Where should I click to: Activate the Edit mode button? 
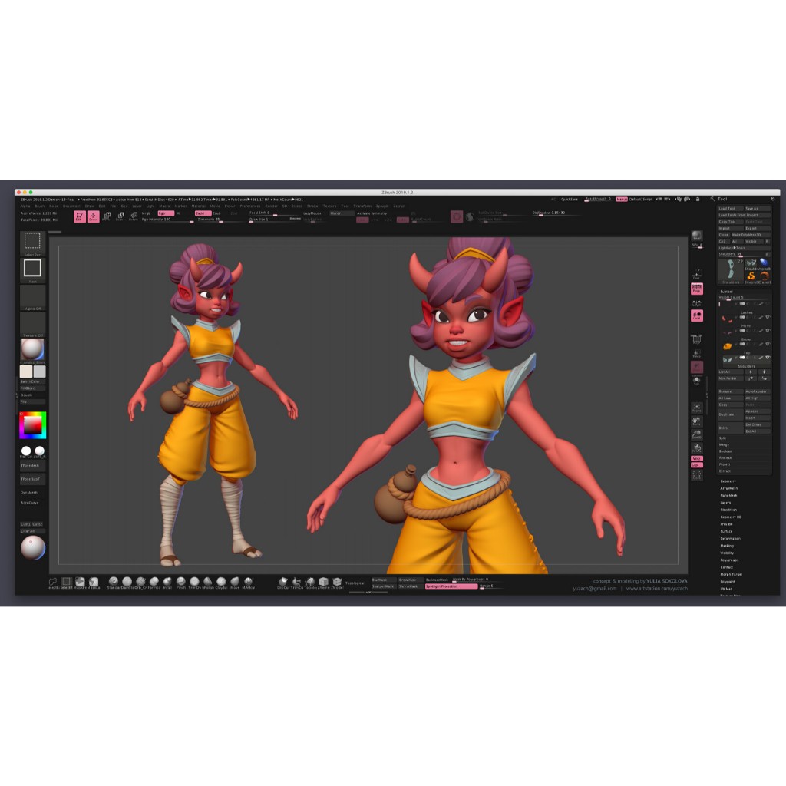point(80,216)
